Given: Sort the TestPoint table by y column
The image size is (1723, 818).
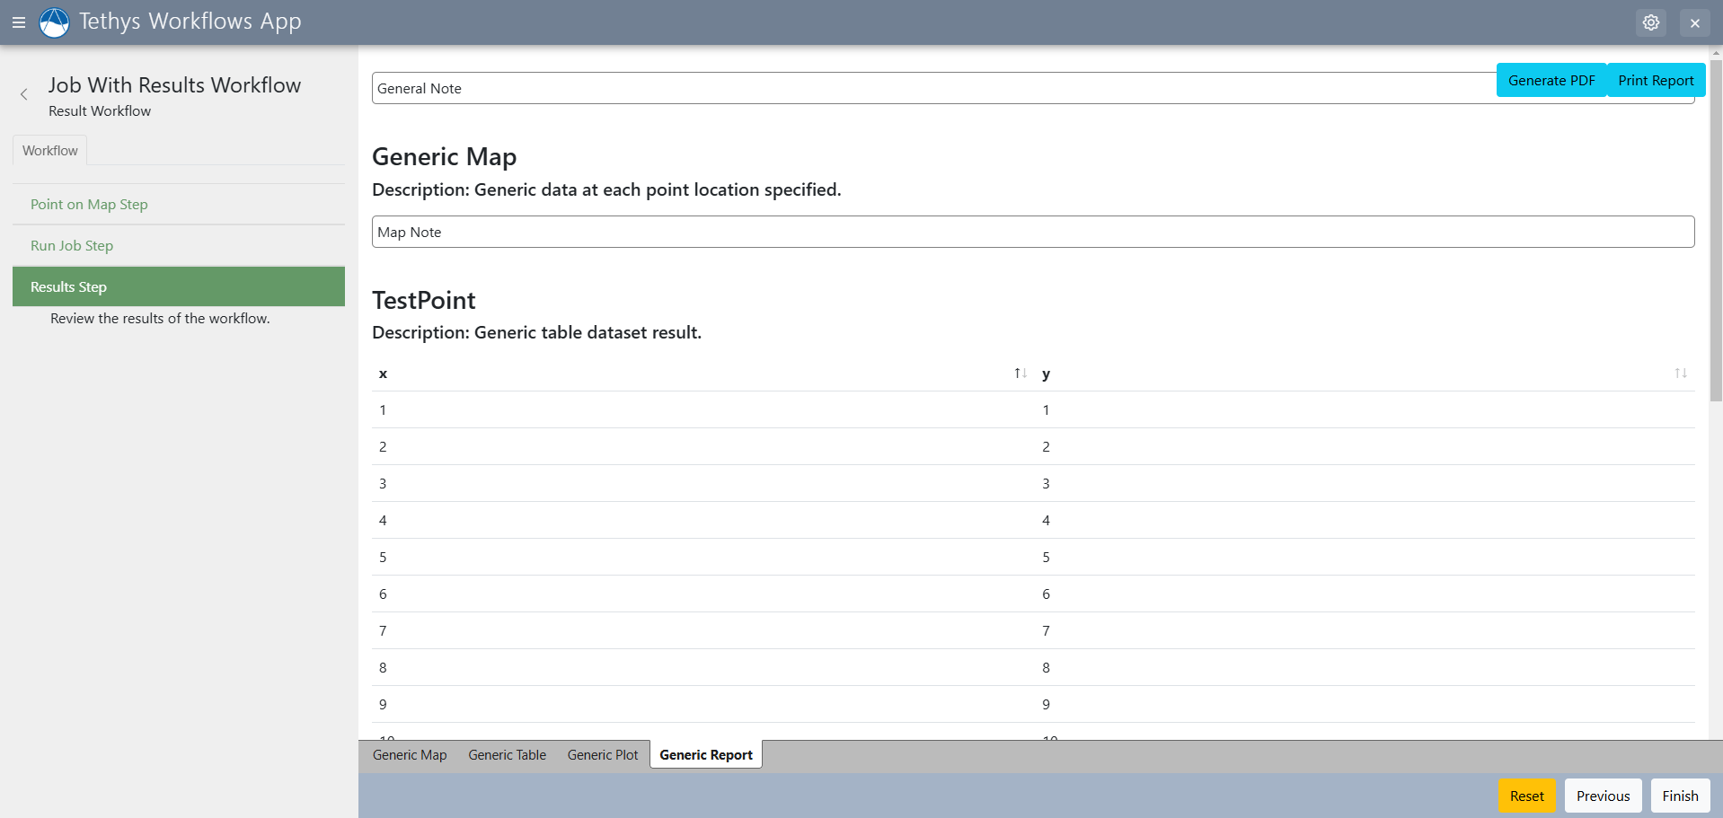Looking at the screenshot, I should pyautogui.click(x=1681, y=373).
